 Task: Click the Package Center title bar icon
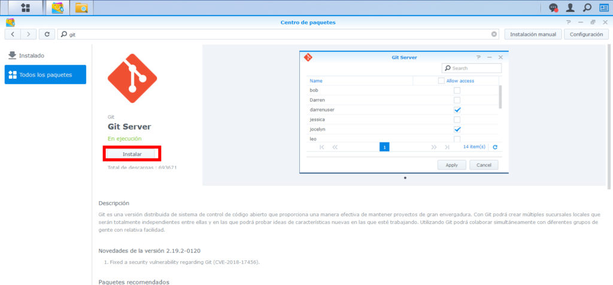(x=10, y=22)
